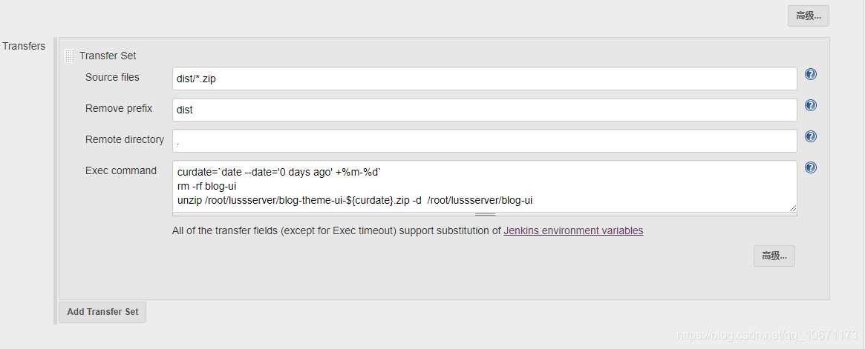
Task: Grab the Transfer Set drag handle
Action: (x=69, y=56)
